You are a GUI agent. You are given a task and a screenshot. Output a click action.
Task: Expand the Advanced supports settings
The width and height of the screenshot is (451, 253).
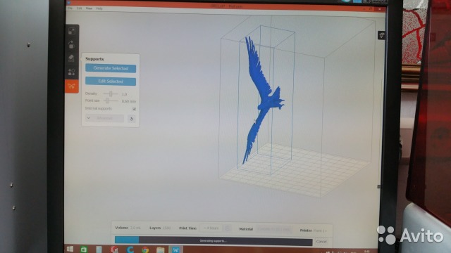(104, 118)
